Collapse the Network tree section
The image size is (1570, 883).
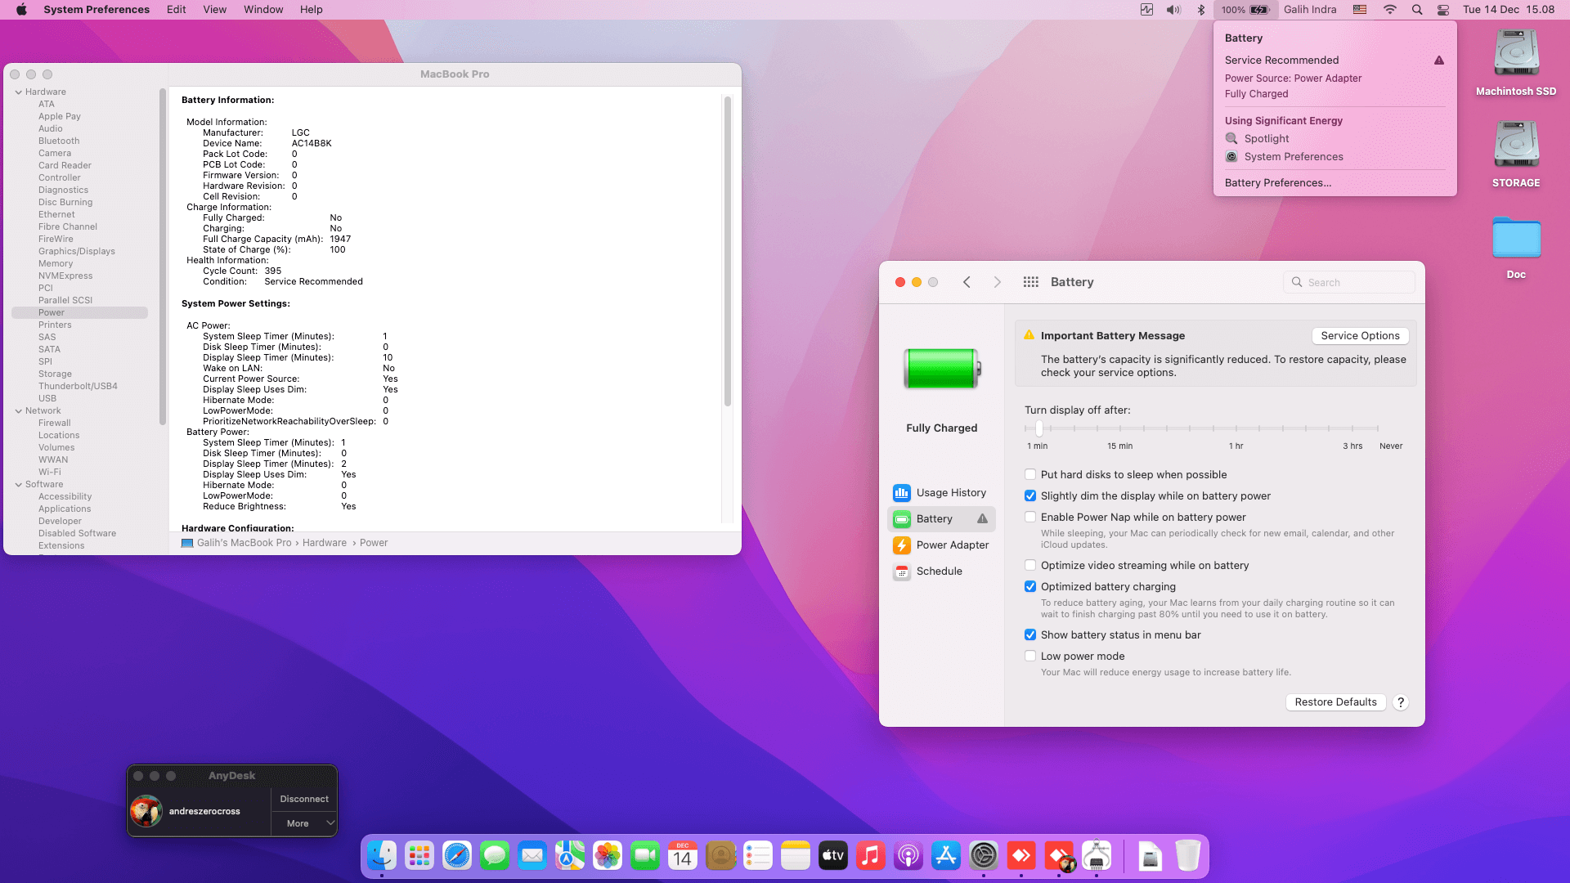coord(18,410)
